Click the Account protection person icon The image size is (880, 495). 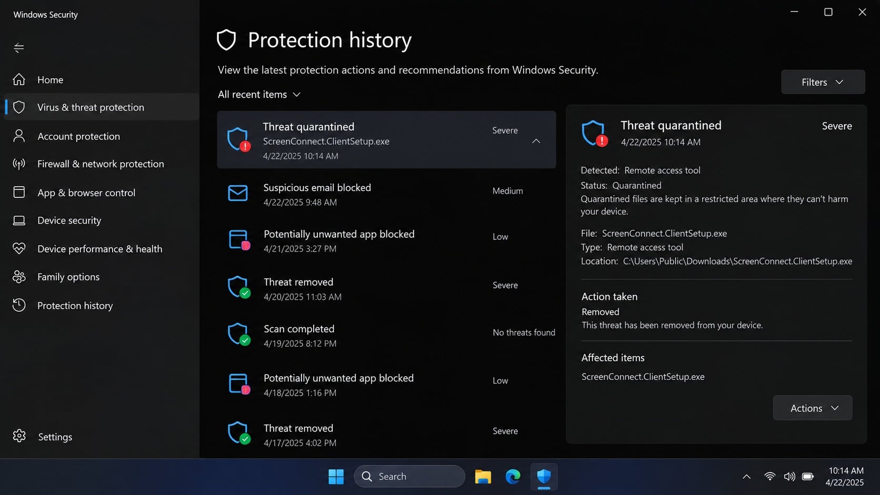(x=19, y=136)
